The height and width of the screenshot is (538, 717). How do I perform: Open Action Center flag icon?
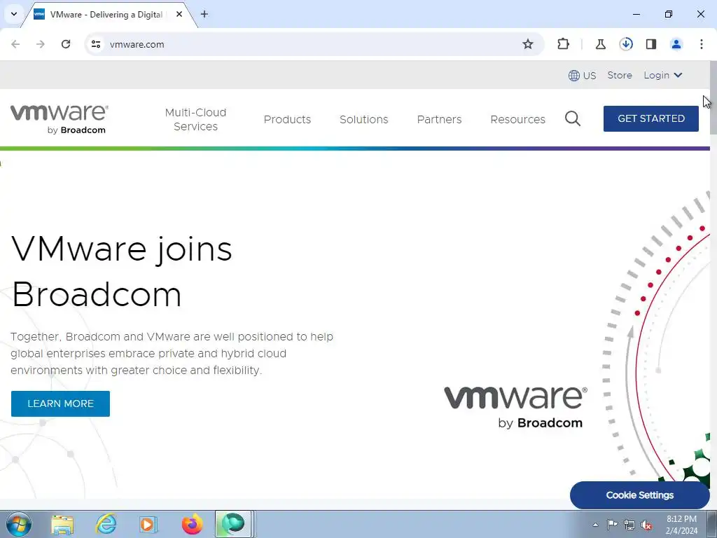(612, 525)
